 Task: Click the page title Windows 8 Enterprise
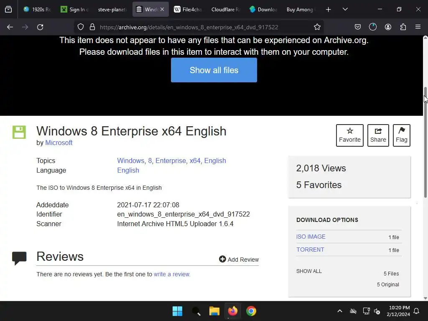pos(131,131)
